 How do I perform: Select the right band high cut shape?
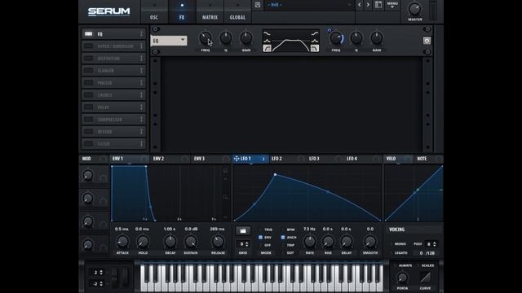(x=315, y=49)
